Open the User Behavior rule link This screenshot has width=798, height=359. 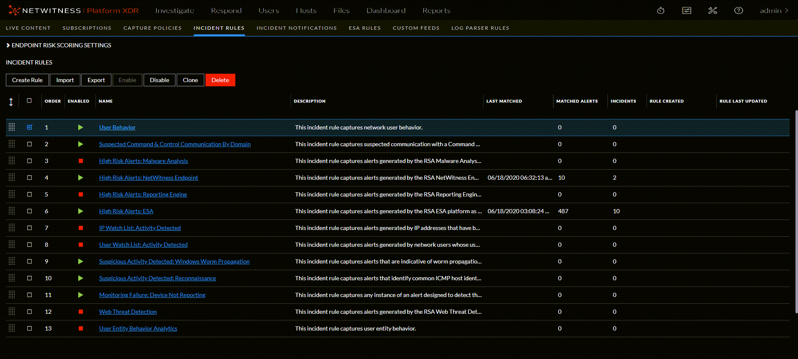pyautogui.click(x=117, y=127)
